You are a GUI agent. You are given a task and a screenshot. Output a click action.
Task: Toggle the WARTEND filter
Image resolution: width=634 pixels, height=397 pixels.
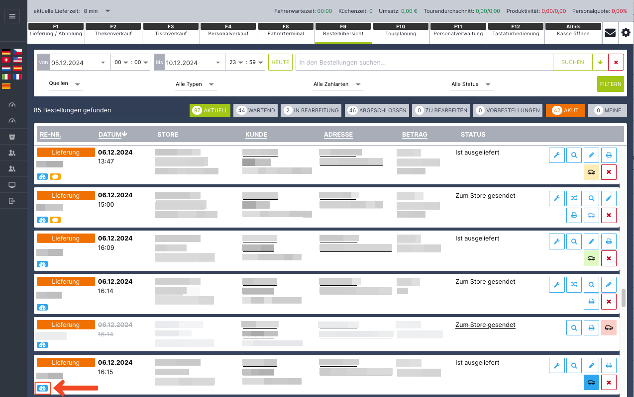[x=256, y=110]
